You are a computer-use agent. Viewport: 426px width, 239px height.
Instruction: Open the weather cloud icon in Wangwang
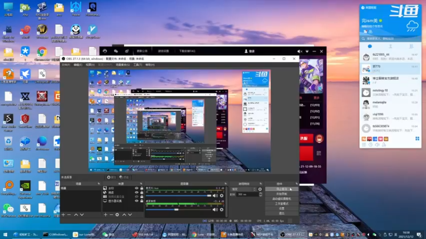tap(412, 26)
